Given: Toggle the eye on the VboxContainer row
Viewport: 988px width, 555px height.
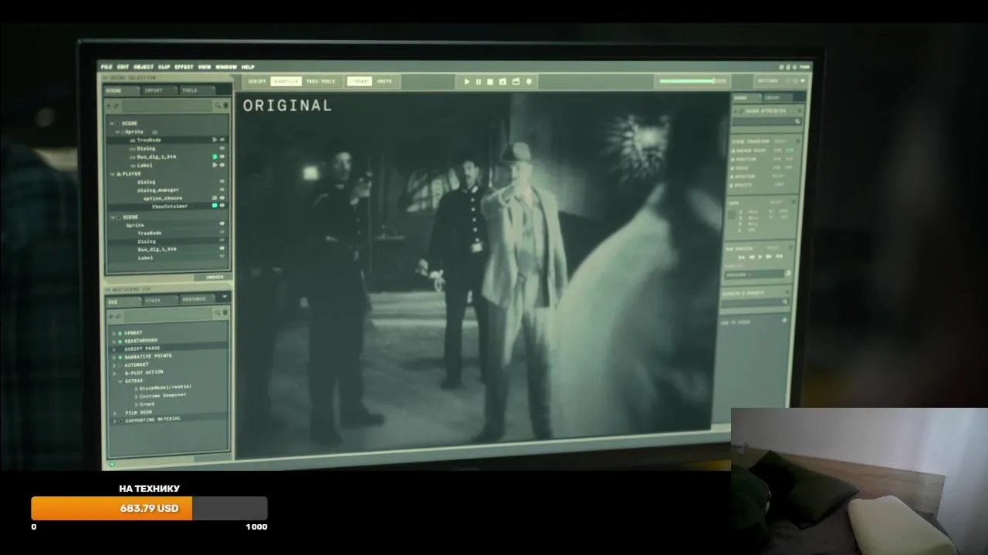Looking at the screenshot, I should (x=222, y=206).
